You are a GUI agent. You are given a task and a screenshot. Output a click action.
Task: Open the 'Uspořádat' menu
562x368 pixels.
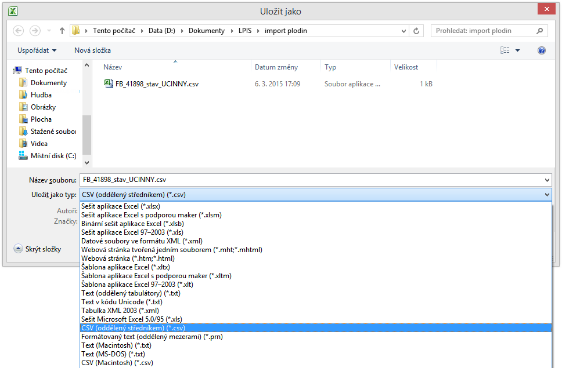tap(37, 50)
